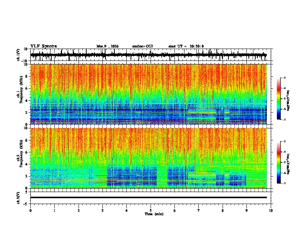Click the ch.2 spectrogram "4" kHz tick label

(27, 164)
